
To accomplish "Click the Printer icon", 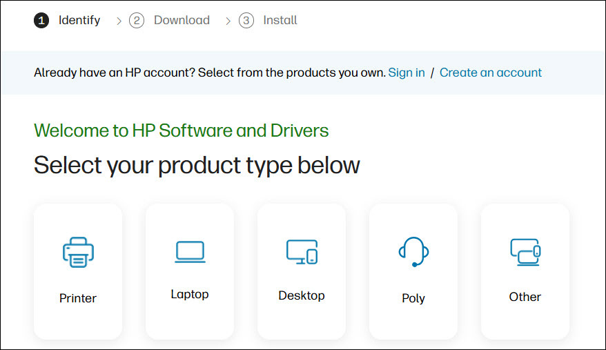I will click(x=78, y=252).
